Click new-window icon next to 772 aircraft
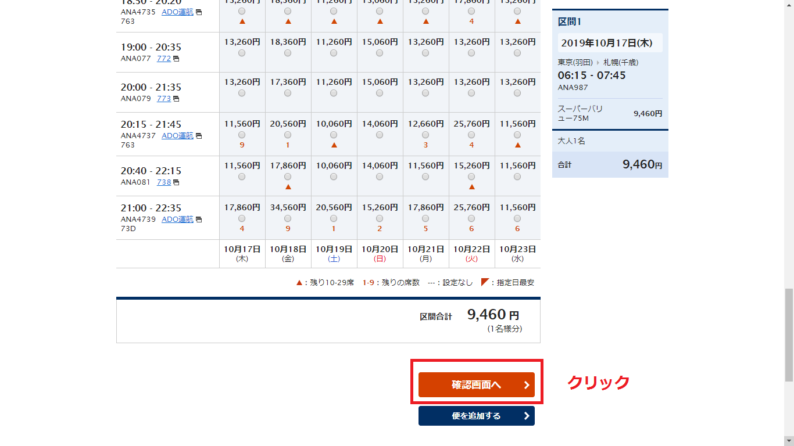Viewport: 794px width, 446px height. click(x=176, y=59)
